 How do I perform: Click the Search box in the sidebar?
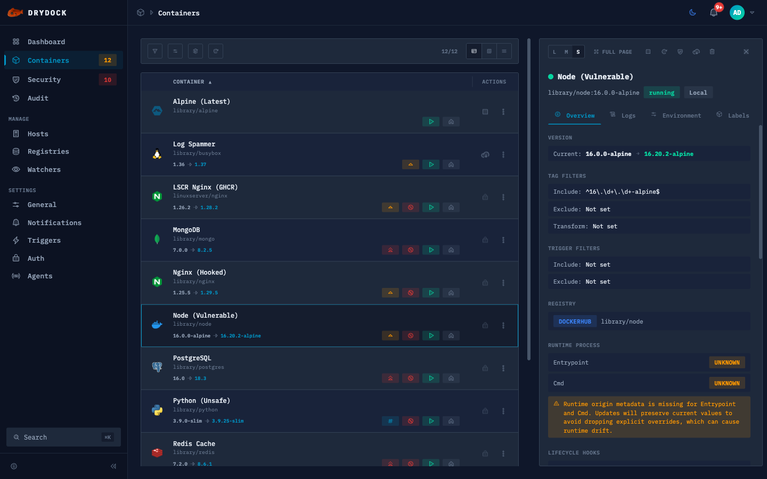click(x=63, y=437)
